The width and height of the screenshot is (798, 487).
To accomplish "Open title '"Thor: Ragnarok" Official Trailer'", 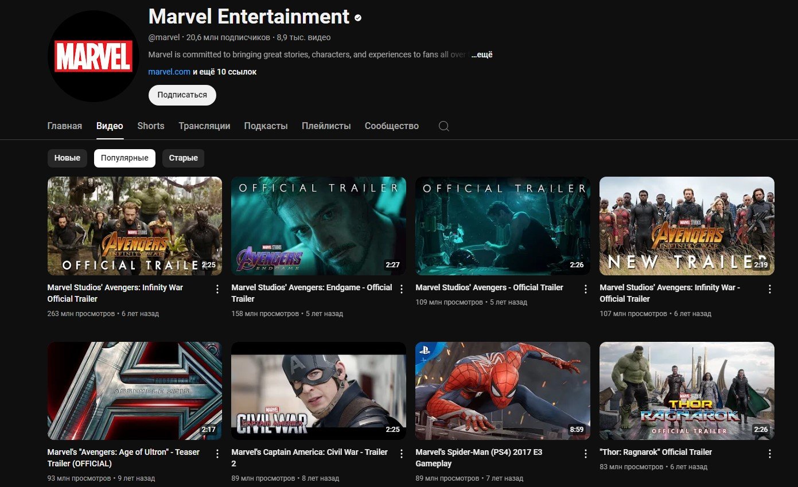I will [x=656, y=452].
